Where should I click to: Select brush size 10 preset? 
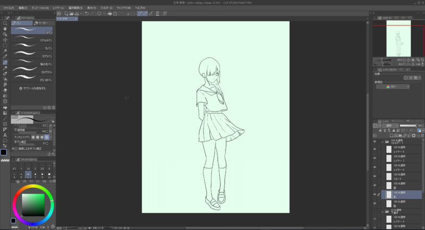(x=49, y=175)
